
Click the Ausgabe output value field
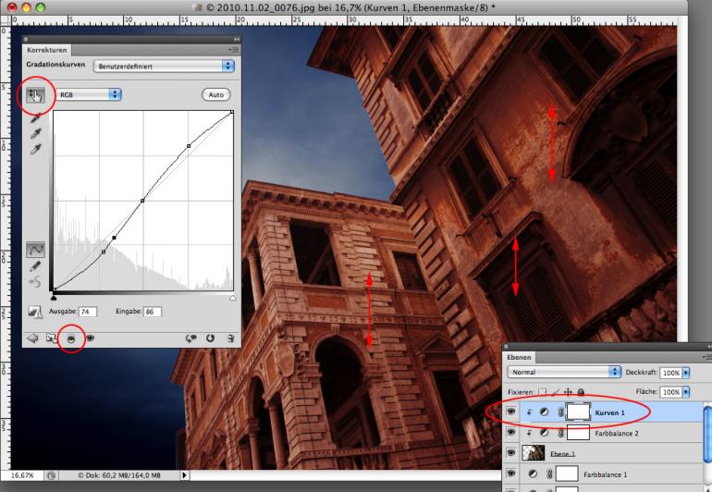pos(88,312)
